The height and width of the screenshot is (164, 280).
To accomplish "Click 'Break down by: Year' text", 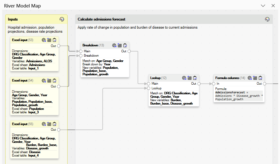I will click(x=97, y=64).
